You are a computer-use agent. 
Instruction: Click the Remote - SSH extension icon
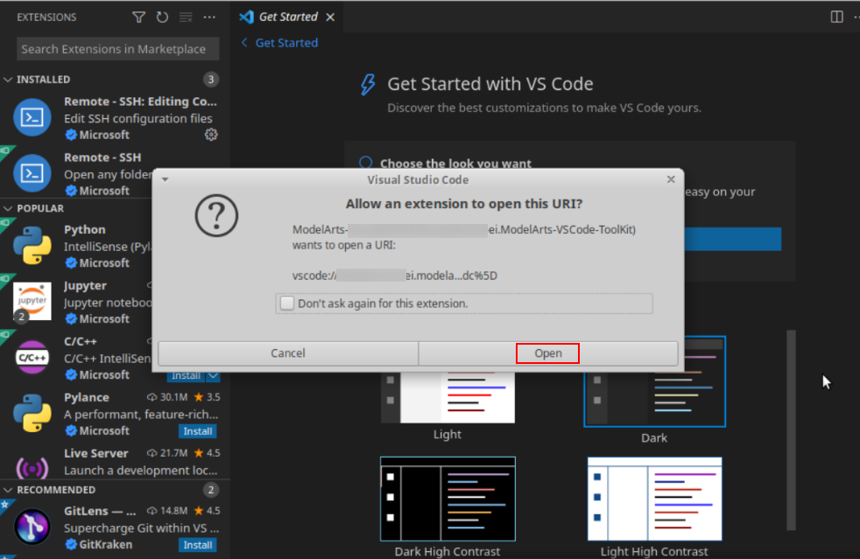(x=32, y=173)
